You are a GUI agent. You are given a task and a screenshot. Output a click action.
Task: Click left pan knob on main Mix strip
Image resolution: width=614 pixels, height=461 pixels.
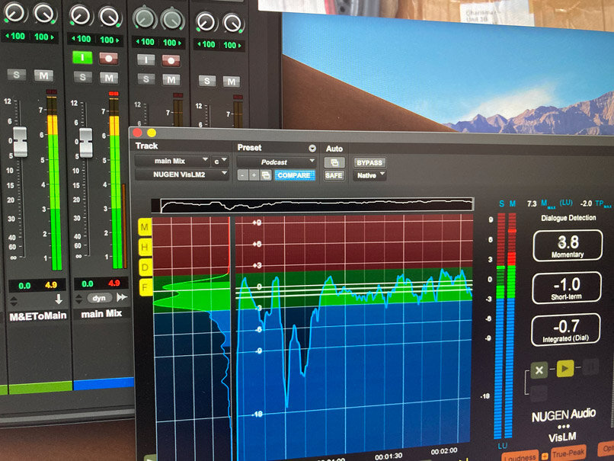[x=80, y=15]
